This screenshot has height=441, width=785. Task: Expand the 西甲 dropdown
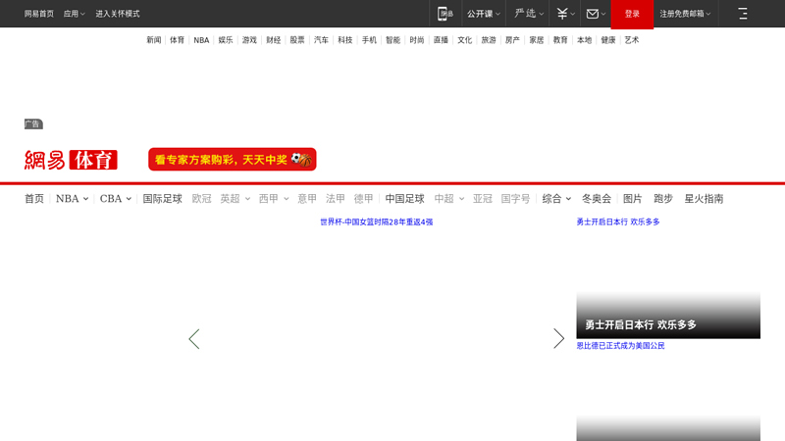tap(274, 199)
